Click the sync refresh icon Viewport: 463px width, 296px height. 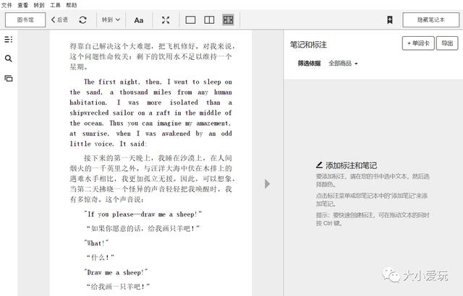click(82, 19)
